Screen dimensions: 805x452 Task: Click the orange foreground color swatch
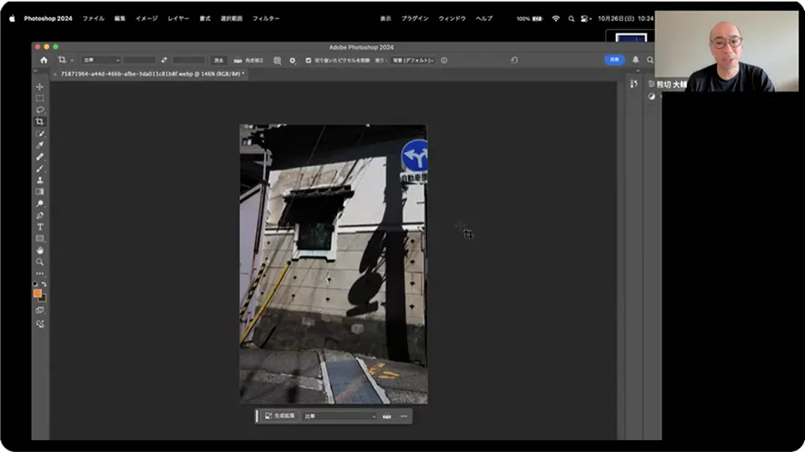(37, 293)
